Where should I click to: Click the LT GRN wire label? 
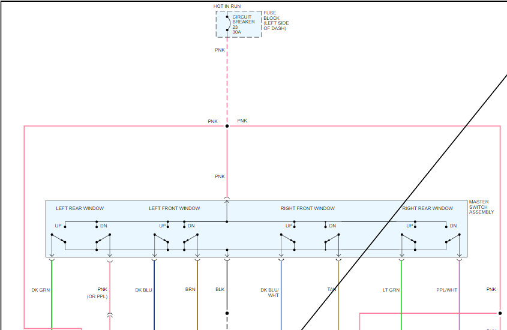tap(391, 290)
